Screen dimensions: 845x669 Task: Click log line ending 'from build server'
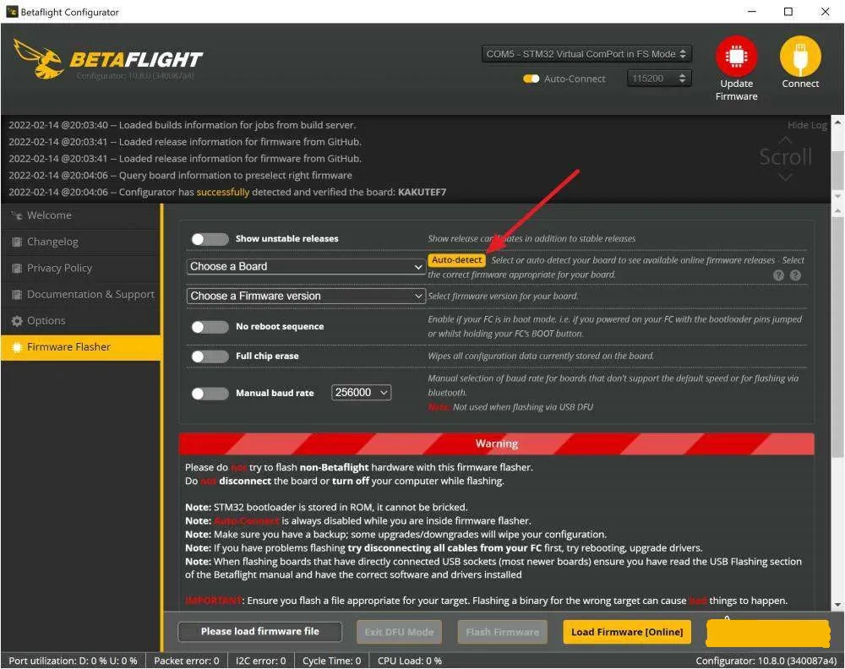[x=183, y=125]
